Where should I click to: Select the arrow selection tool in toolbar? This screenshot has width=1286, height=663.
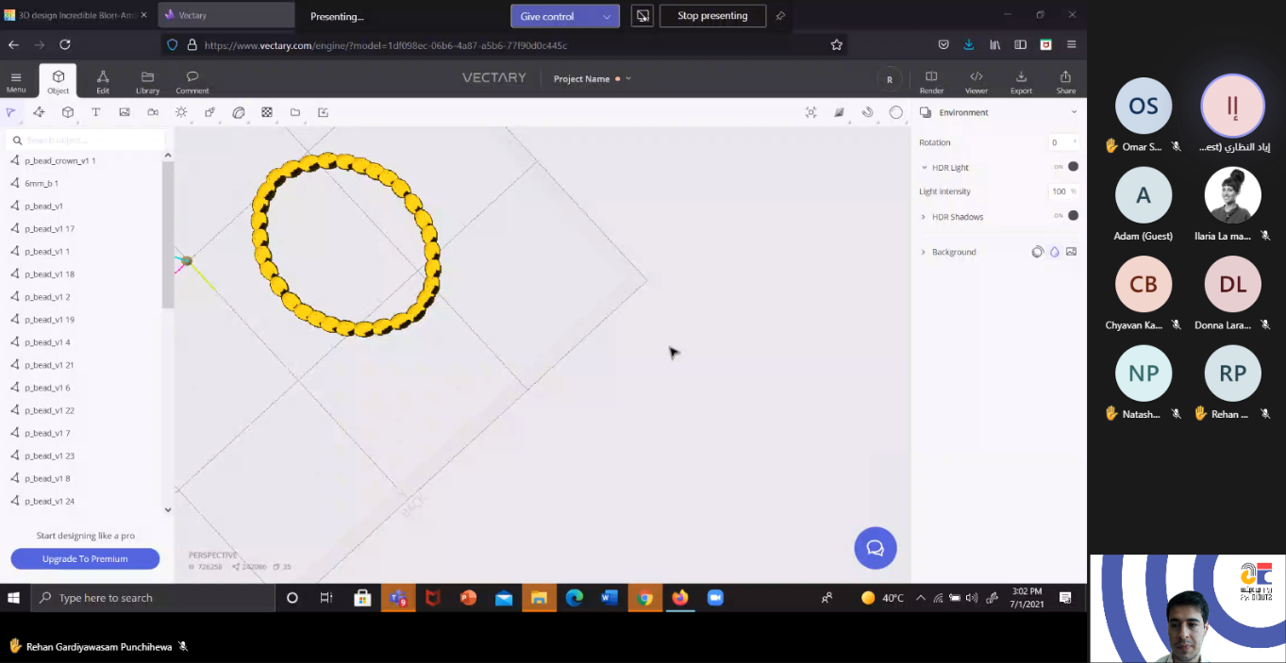[x=10, y=112]
